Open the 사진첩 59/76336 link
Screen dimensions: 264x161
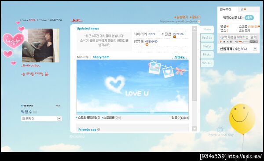[172, 34]
